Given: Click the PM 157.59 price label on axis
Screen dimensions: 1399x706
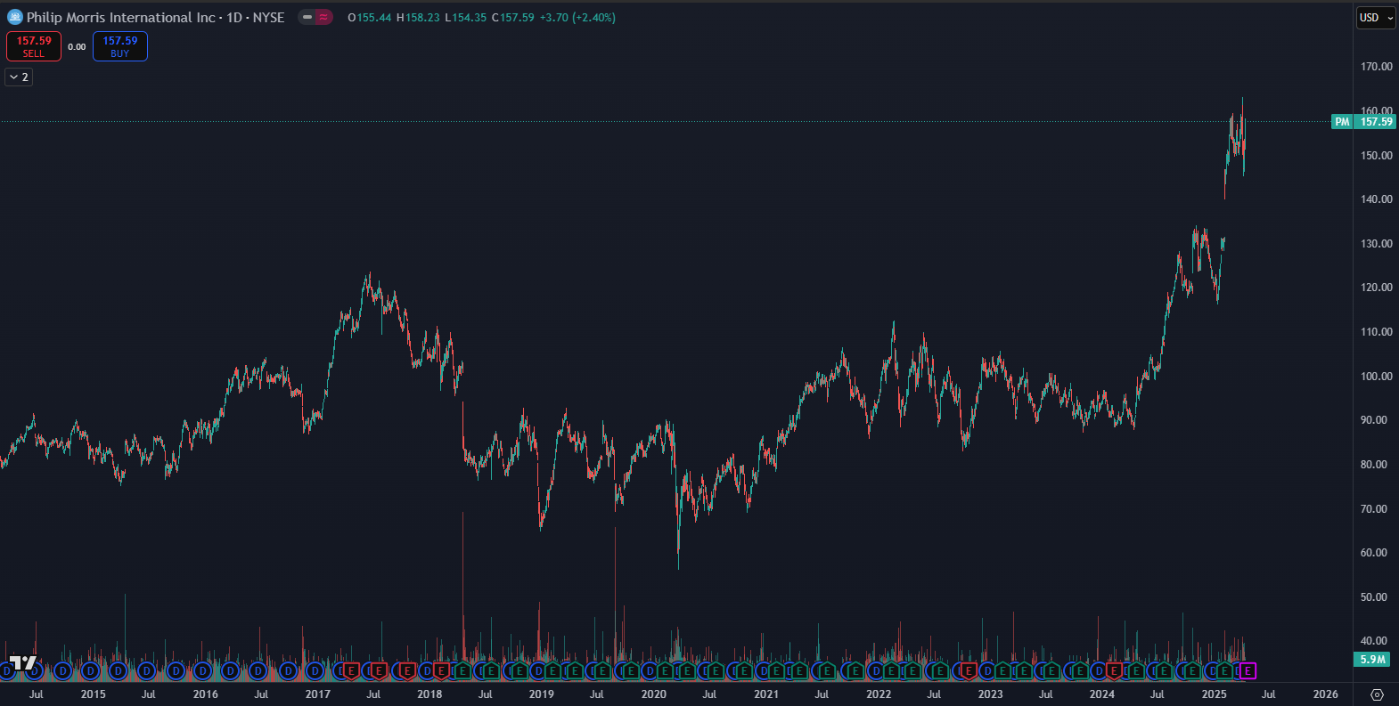Looking at the screenshot, I should (1363, 122).
